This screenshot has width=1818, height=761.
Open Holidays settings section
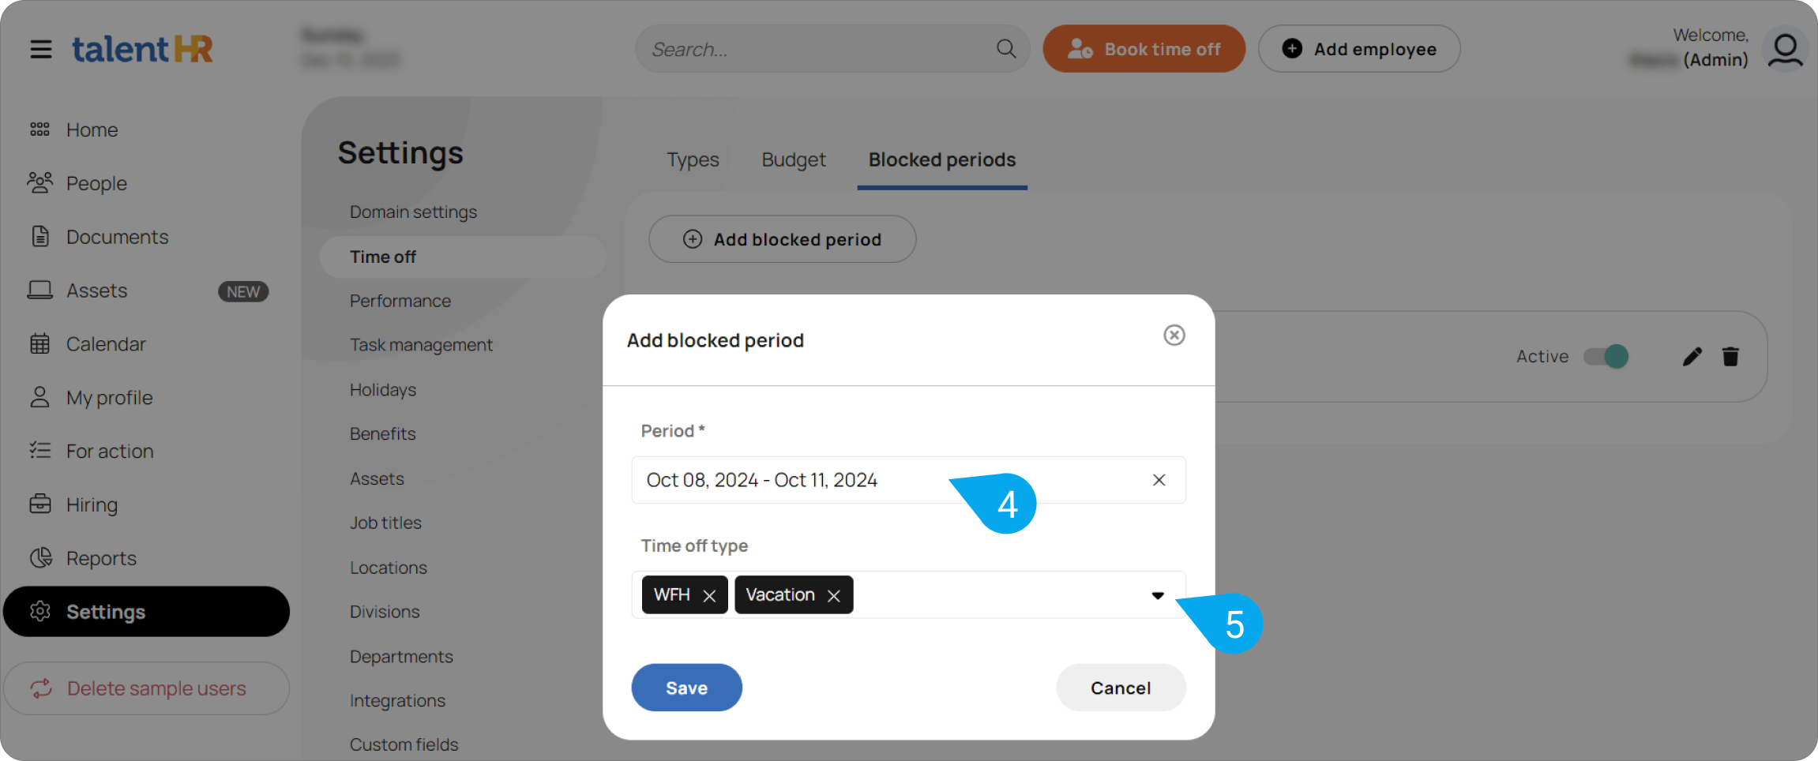click(383, 390)
